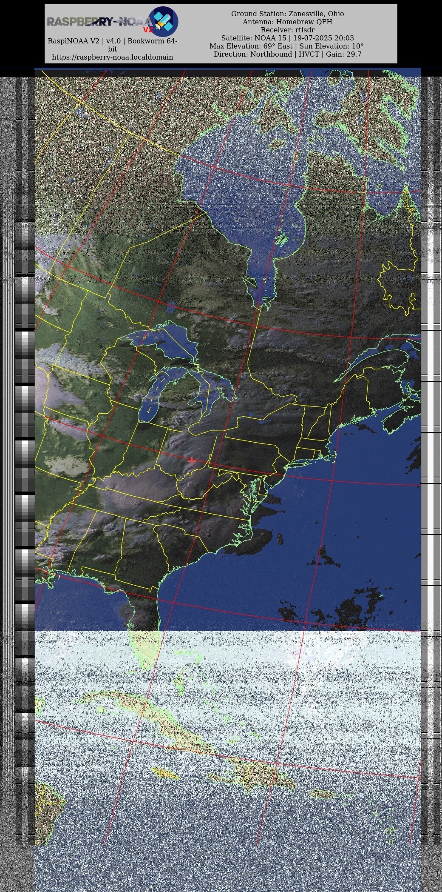Click the Antenna: Homebrew QFH text
The width and height of the screenshot is (442, 892).
click(x=287, y=22)
